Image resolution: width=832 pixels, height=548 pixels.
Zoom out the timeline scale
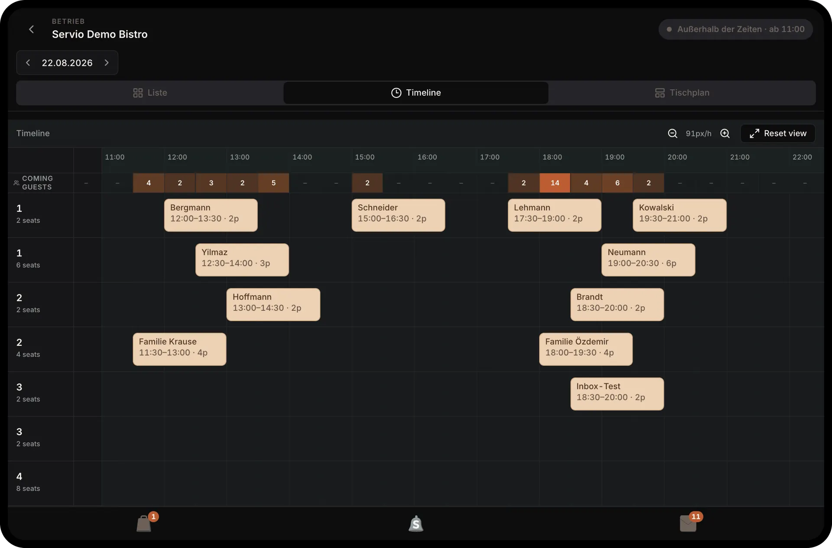pyautogui.click(x=672, y=133)
